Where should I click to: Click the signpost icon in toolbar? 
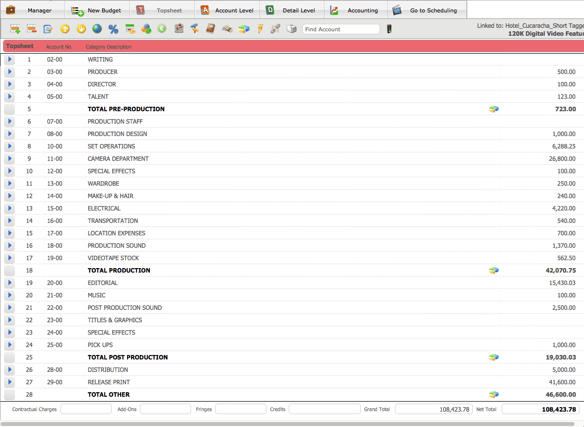[195, 29]
